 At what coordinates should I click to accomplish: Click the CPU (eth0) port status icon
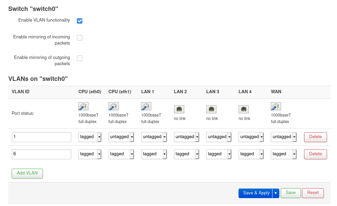[x=83, y=106]
